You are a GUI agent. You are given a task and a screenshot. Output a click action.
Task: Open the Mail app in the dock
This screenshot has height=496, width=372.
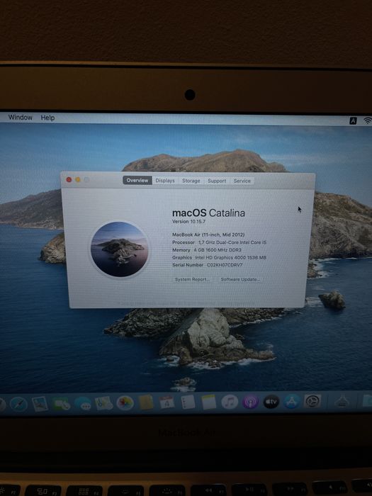[x=40, y=404]
